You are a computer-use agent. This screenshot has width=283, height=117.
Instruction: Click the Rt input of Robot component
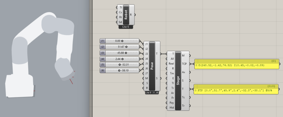coord(121,17)
